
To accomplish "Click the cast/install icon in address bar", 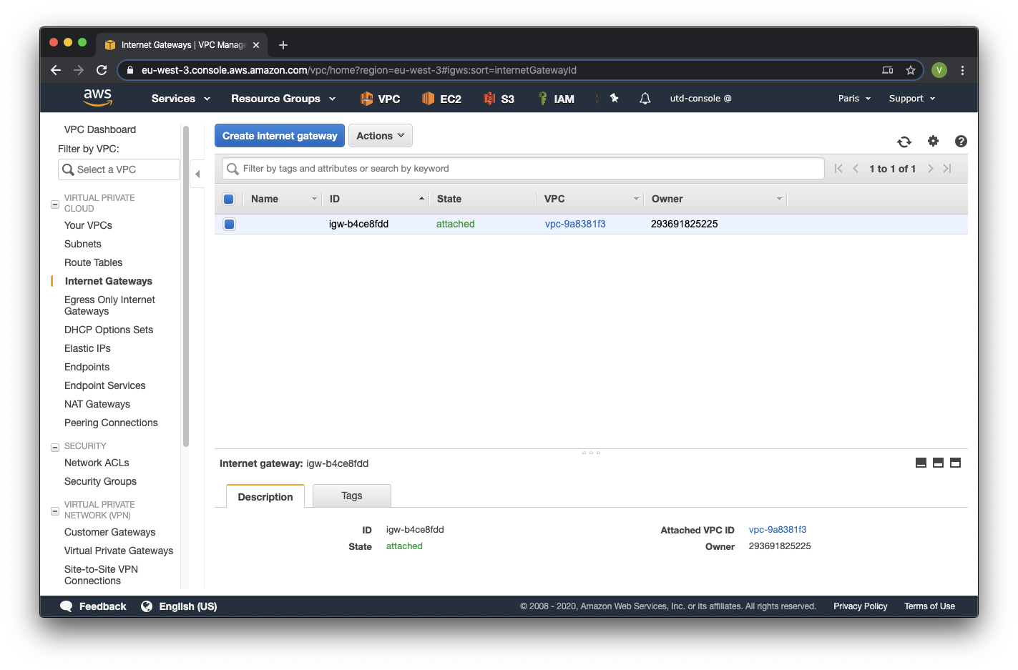I will (887, 70).
